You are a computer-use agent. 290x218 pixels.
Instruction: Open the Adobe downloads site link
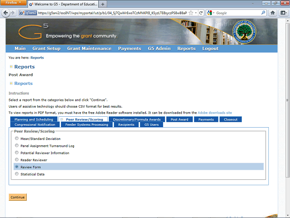coord(215,113)
